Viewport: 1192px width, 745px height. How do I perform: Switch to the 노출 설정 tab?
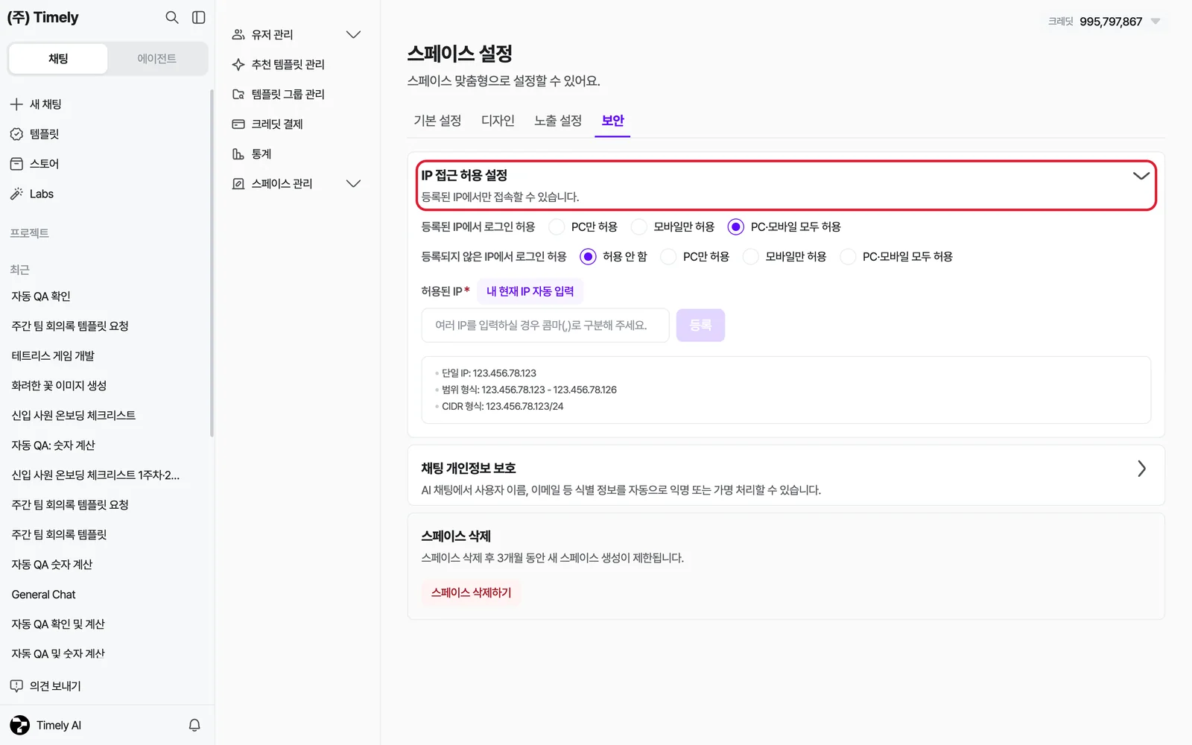coord(558,121)
